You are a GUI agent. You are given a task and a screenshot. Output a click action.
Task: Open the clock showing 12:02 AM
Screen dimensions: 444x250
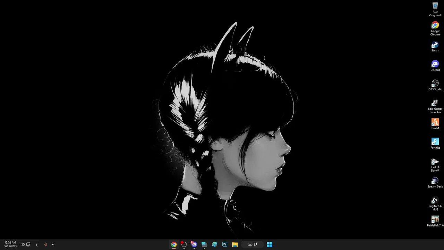tap(11, 244)
